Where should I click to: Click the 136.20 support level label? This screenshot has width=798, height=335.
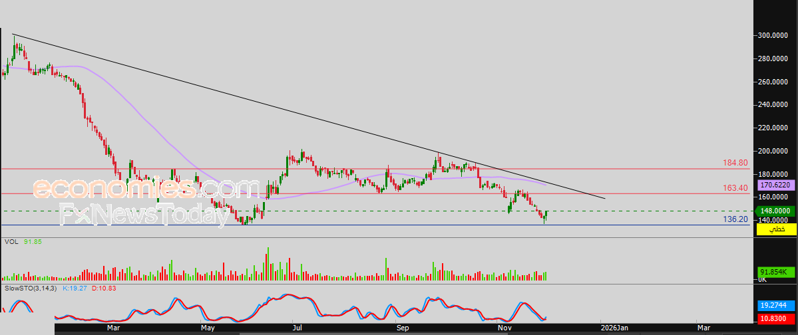[735, 219]
